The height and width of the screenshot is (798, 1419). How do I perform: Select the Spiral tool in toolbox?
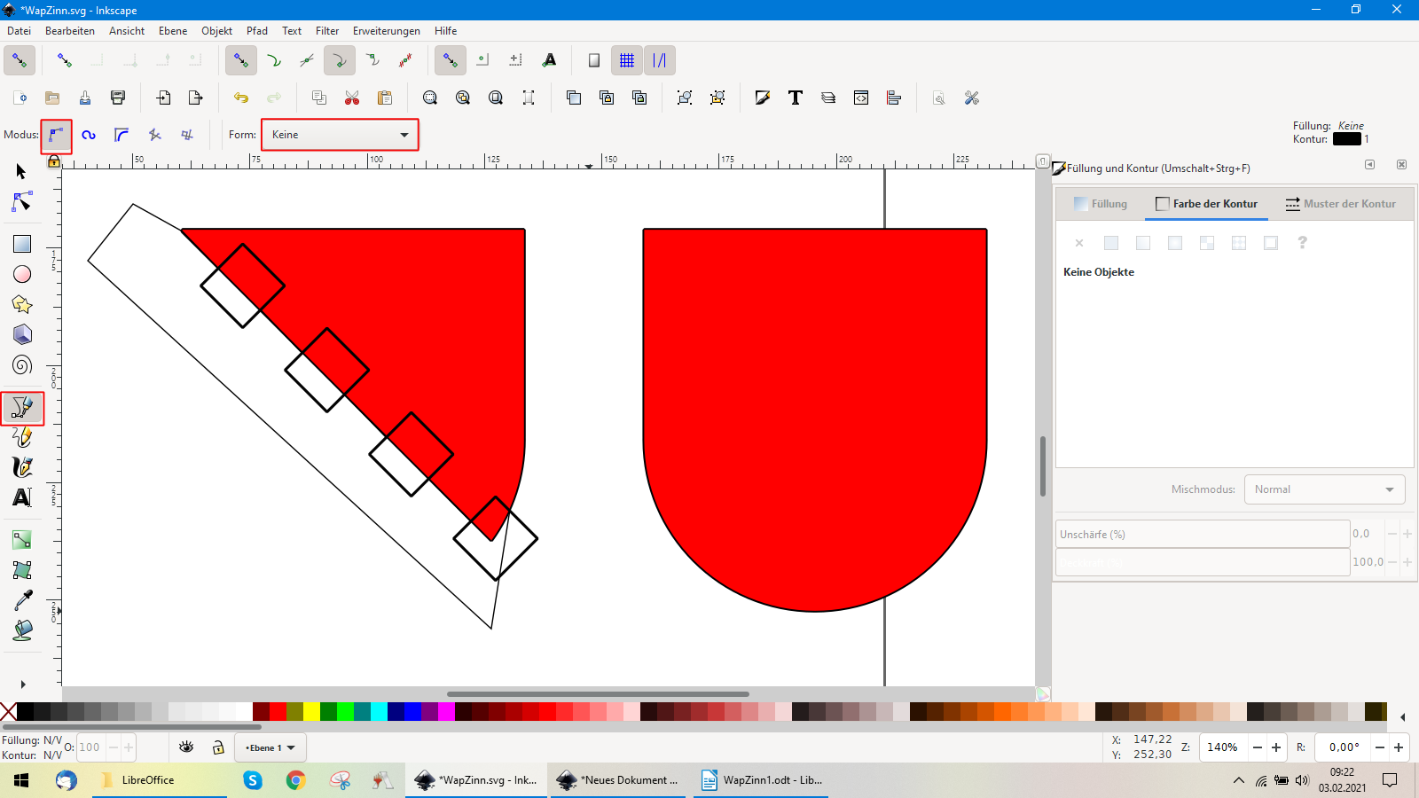point(22,364)
